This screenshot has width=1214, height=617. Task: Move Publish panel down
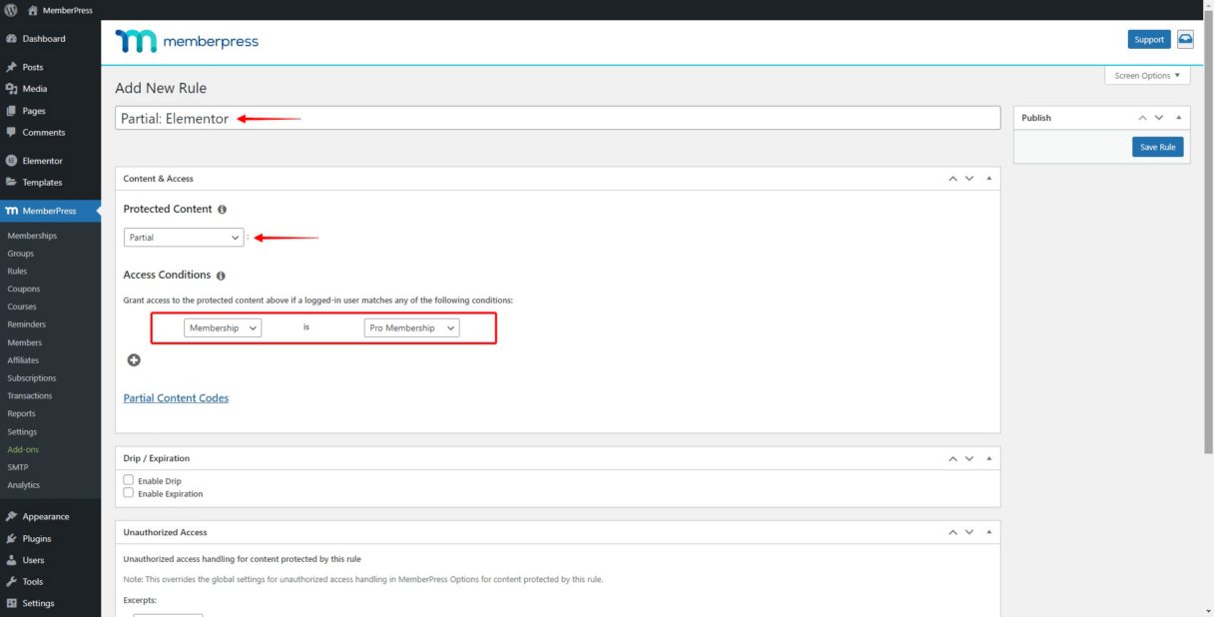coord(1159,118)
